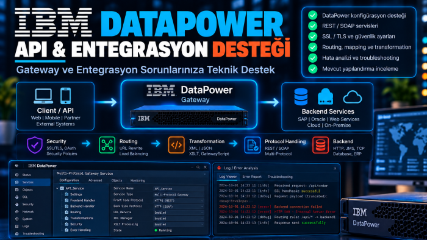Select Routing under API_Service tree
This screenshot has height=240, width=427.
tap(73, 212)
